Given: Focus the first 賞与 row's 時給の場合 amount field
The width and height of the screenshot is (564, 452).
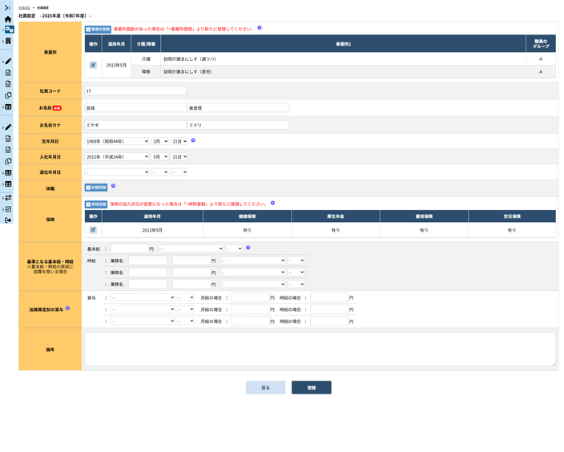Looking at the screenshot, I should click(x=330, y=297).
